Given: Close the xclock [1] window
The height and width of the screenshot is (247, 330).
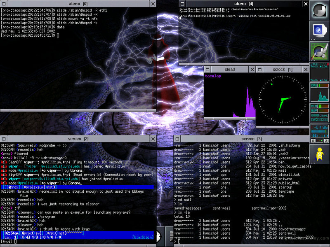Looking at the screenshot, I should pos(306,69).
